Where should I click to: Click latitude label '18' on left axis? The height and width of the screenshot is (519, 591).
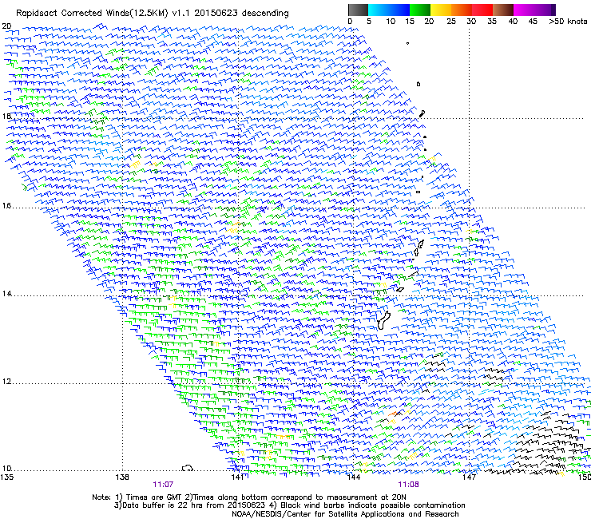(6, 116)
